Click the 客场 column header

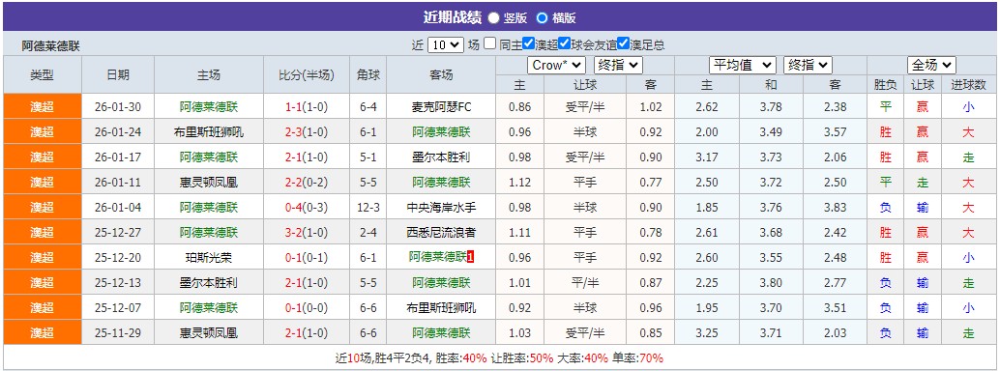coord(441,74)
